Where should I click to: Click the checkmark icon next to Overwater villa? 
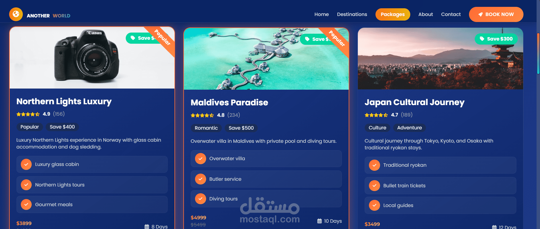point(200,159)
